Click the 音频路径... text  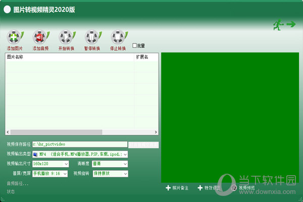pyautogui.click(x=18, y=183)
